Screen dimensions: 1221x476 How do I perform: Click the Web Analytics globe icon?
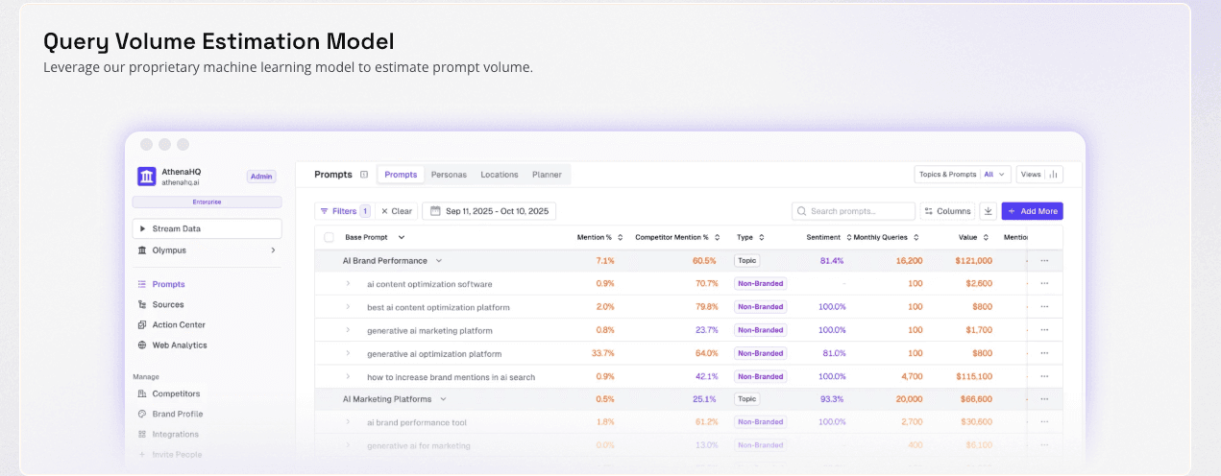(142, 345)
